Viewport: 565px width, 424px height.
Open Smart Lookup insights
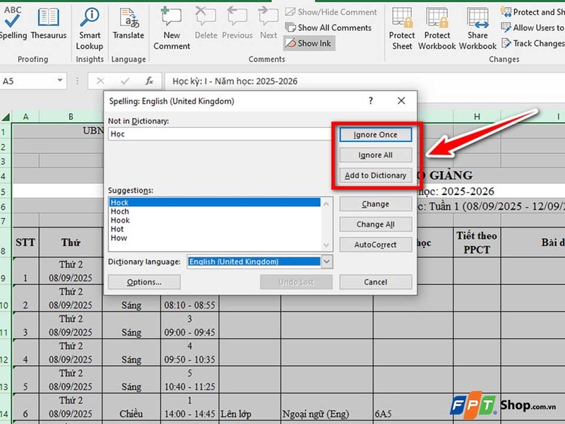tap(90, 28)
